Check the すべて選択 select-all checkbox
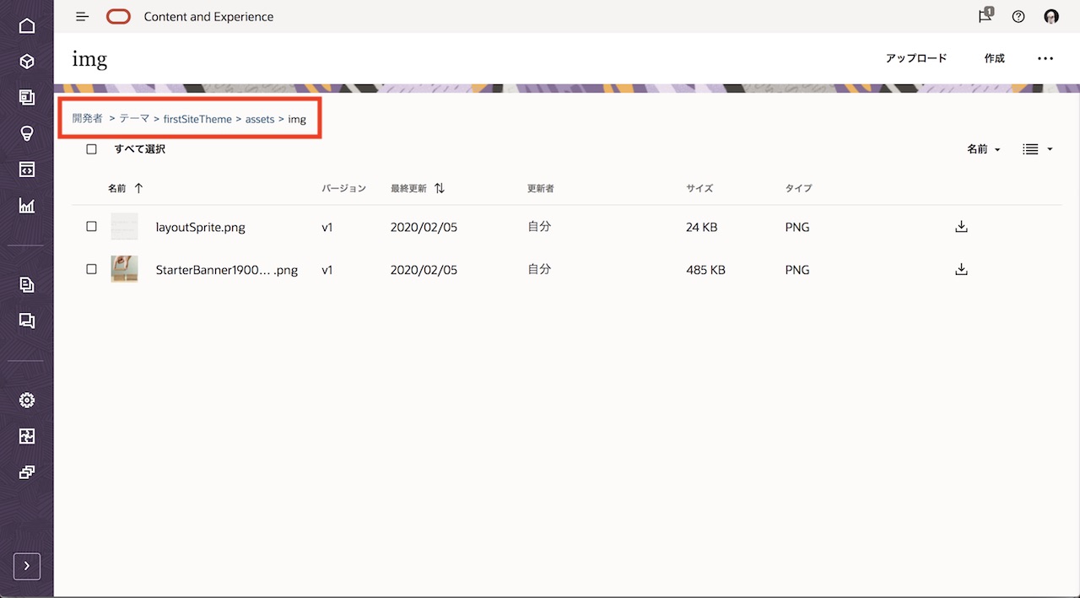Screen dimensions: 1080x598 92,149
